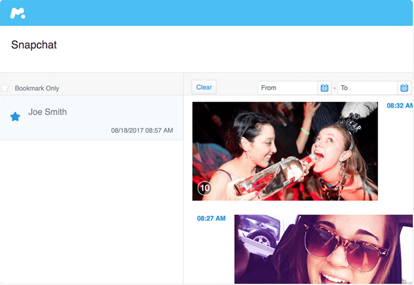Open the sunglasses selfie snap thumbnail

pyautogui.click(x=323, y=249)
